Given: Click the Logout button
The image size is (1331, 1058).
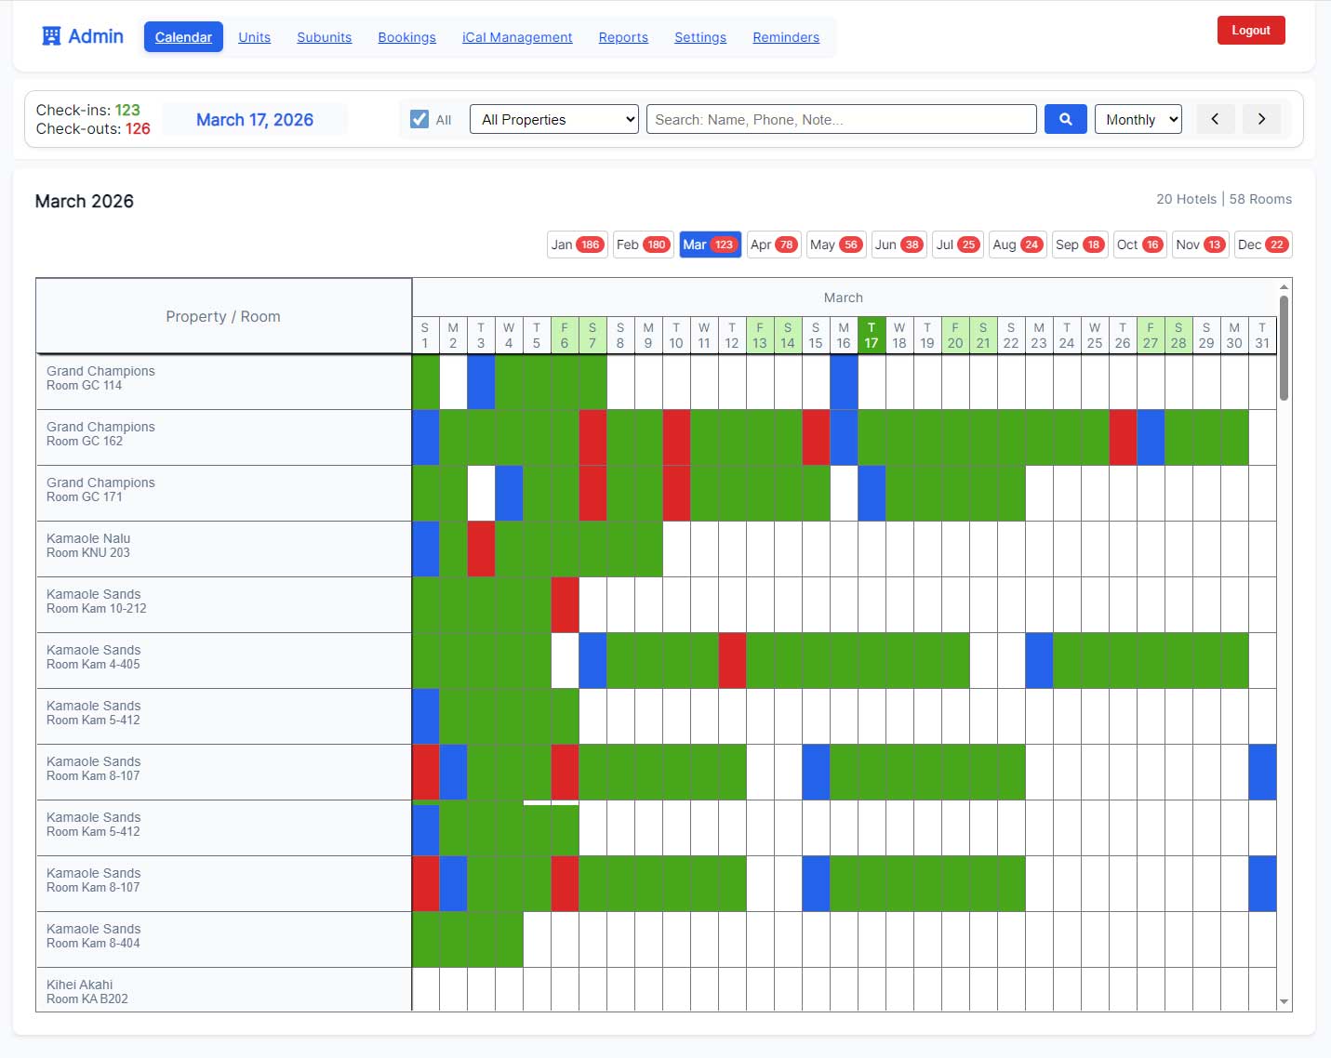Looking at the screenshot, I should [1250, 30].
